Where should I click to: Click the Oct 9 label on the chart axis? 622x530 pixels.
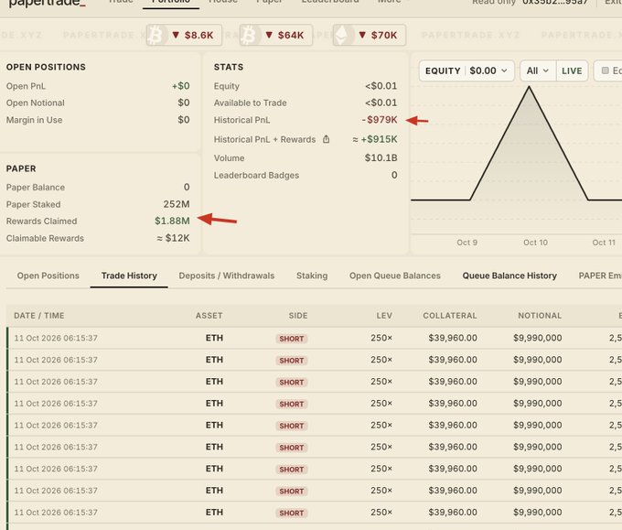pyautogui.click(x=466, y=243)
